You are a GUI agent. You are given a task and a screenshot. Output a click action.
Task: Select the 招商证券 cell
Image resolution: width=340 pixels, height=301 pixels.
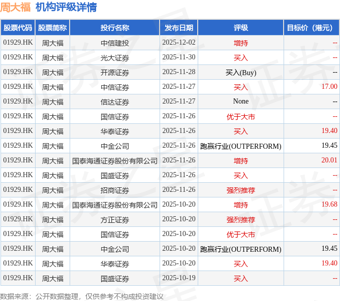115,190
